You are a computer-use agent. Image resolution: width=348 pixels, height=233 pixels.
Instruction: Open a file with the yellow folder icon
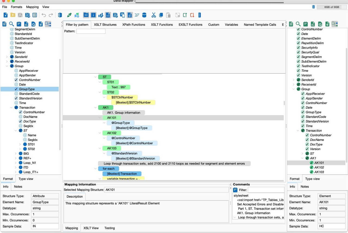(x=13, y=15)
